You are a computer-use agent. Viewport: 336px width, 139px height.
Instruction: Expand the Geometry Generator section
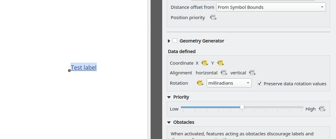169,41
